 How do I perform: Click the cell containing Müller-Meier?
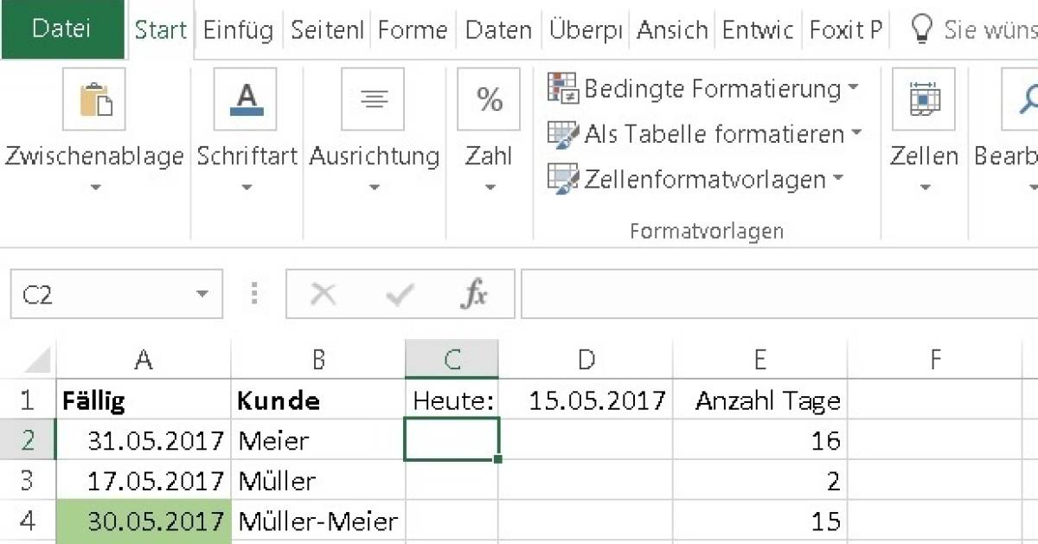point(318,521)
